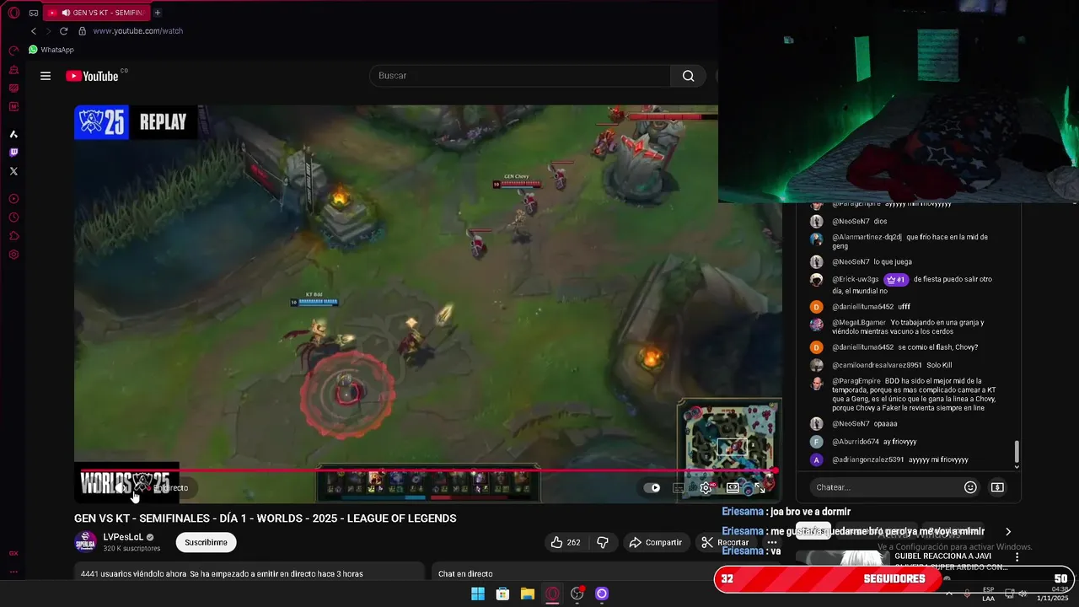Open the X panel in Opera sidebar

(13, 171)
